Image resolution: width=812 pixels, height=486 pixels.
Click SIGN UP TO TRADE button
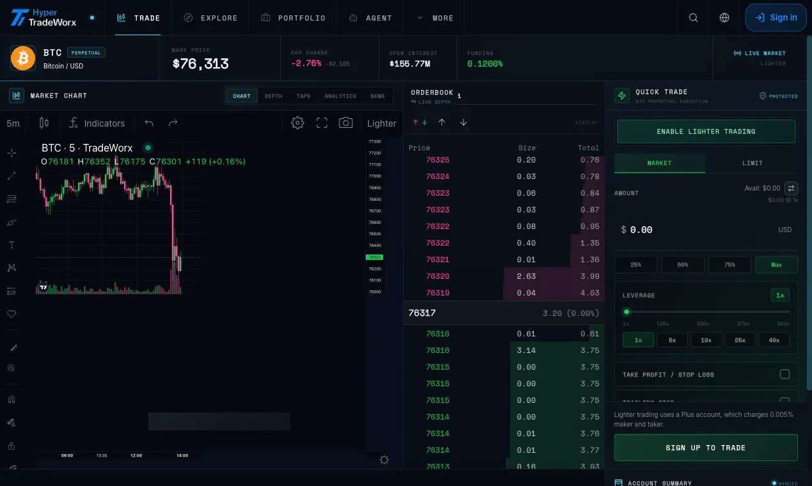click(x=706, y=448)
